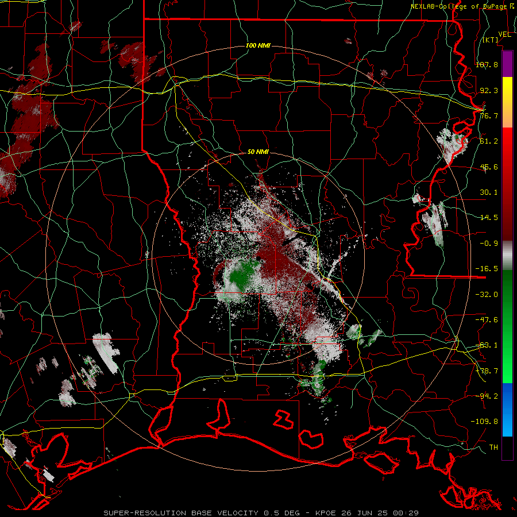This screenshot has height=517, width=517.
Task: Click the 30.1 velocity scale value
Action: [x=489, y=192]
